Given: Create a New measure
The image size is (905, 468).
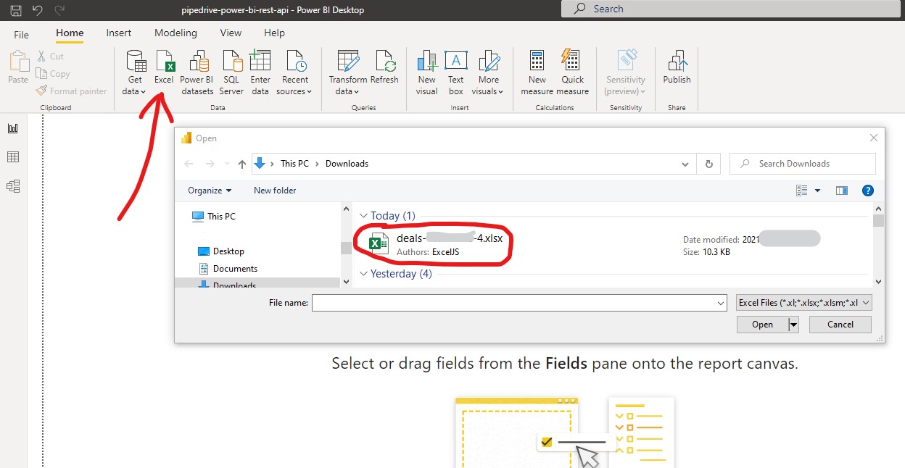Looking at the screenshot, I should click(x=537, y=72).
